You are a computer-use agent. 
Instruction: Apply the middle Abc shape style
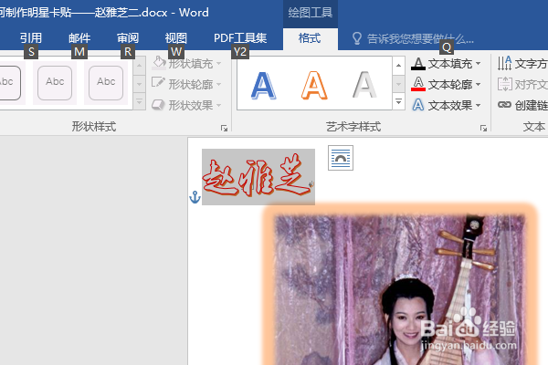tap(55, 83)
